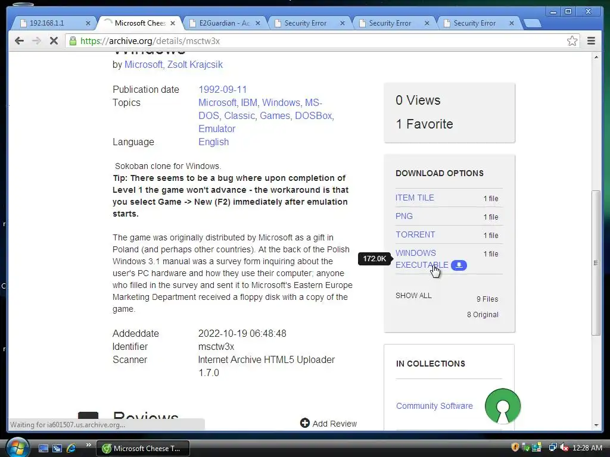610x457 pixels.
Task: Open the IBM topic link
Action: click(x=250, y=102)
